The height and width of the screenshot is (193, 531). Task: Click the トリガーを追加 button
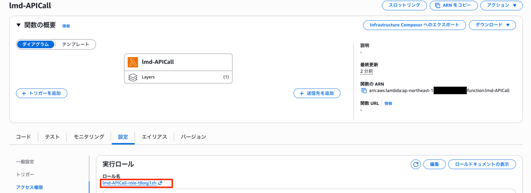click(41, 93)
